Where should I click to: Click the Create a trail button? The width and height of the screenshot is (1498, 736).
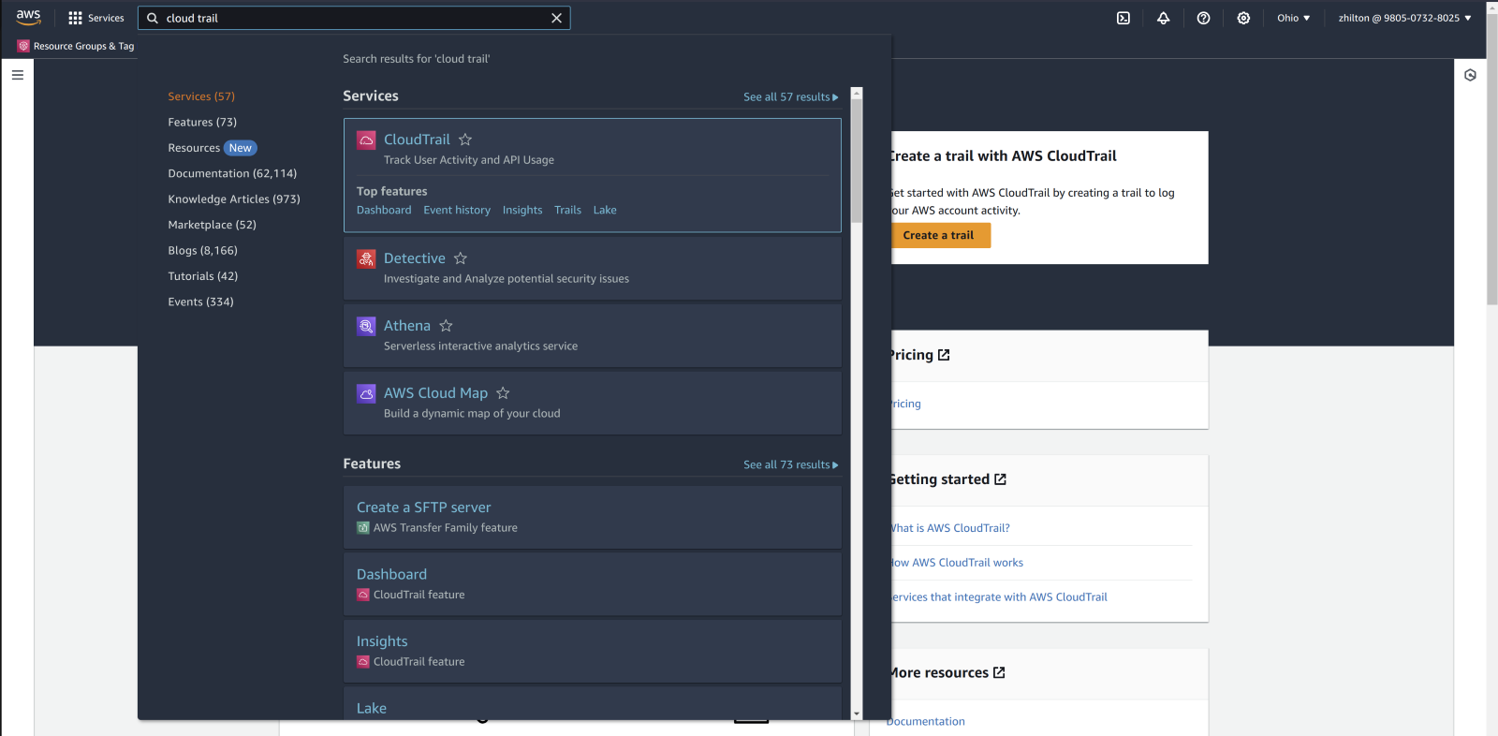click(x=939, y=235)
